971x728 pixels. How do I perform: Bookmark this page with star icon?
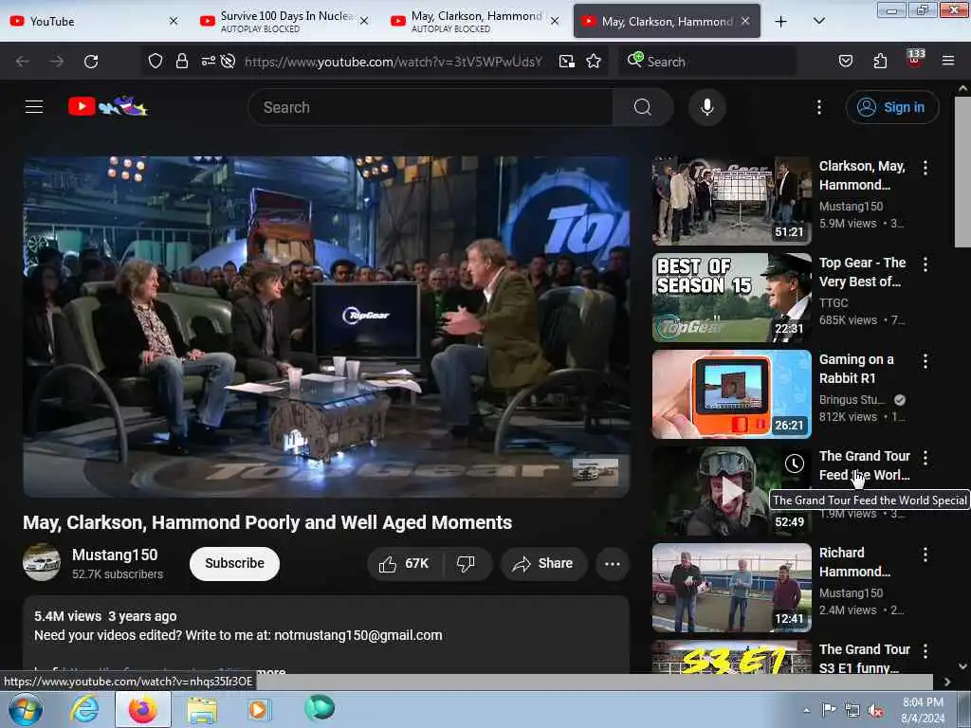click(594, 62)
